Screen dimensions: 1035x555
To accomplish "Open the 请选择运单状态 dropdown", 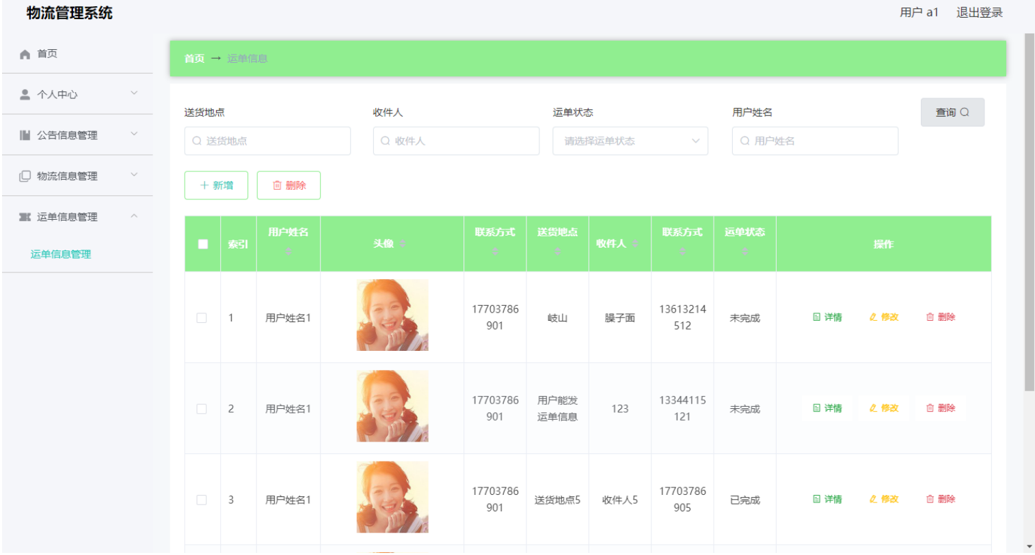I will point(630,141).
